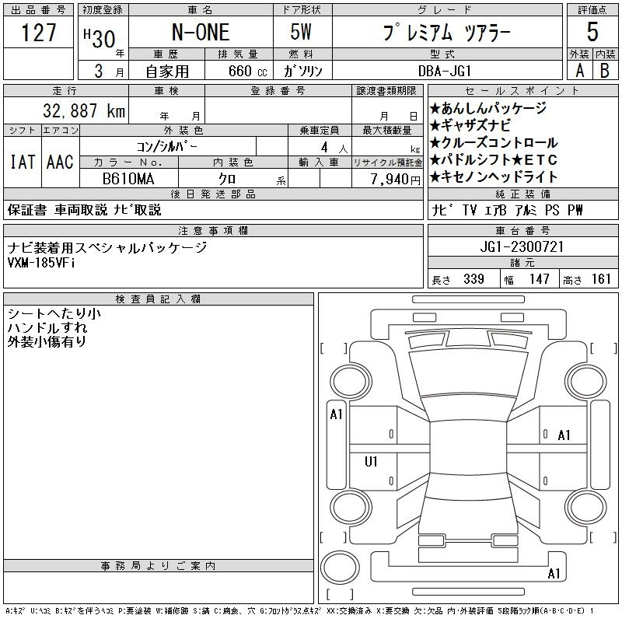This screenshot has height=622, width=622.
Task: Click the model code DBA-JG1
Action: click(445, 71)
